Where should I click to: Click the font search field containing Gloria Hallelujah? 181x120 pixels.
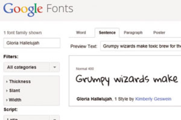coord(32,43)
